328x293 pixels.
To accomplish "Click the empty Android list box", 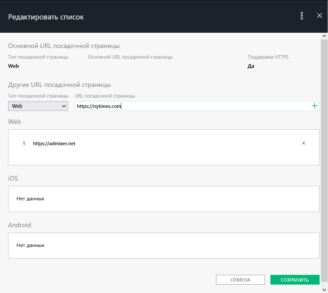I will (x=164, y=245).
